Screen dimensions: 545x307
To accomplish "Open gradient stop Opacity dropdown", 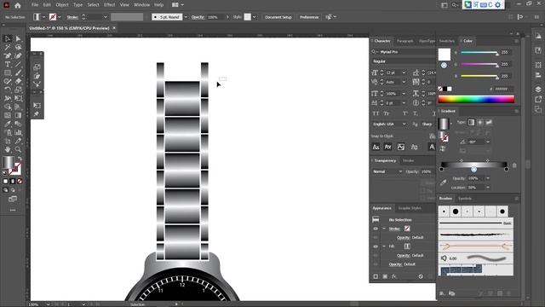I will (x=488, y=178).
